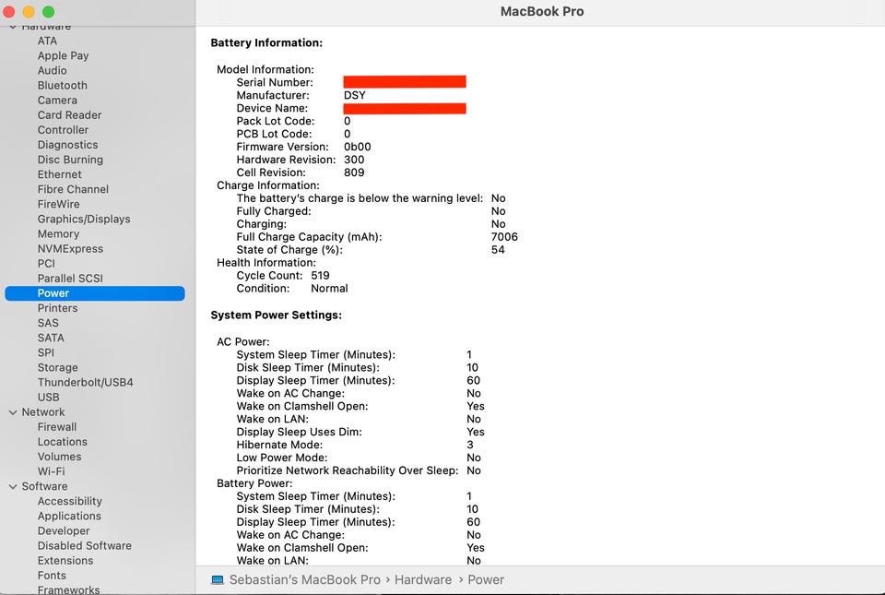
Task: Select Volumes under Network
Action: pyautogui.click(x=59, y=457)
